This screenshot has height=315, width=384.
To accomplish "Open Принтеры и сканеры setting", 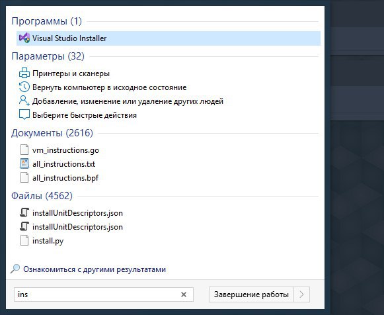I will (x=71, y=73).
